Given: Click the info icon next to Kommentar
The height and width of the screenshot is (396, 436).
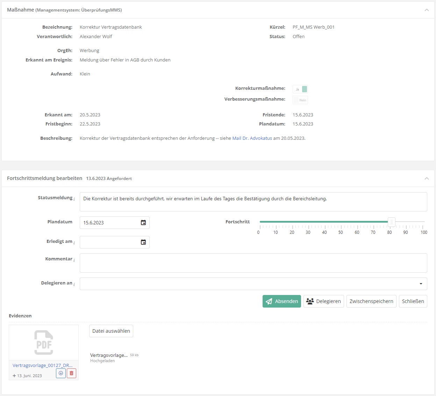Looking at the screenshot, I should coord(74,260).
